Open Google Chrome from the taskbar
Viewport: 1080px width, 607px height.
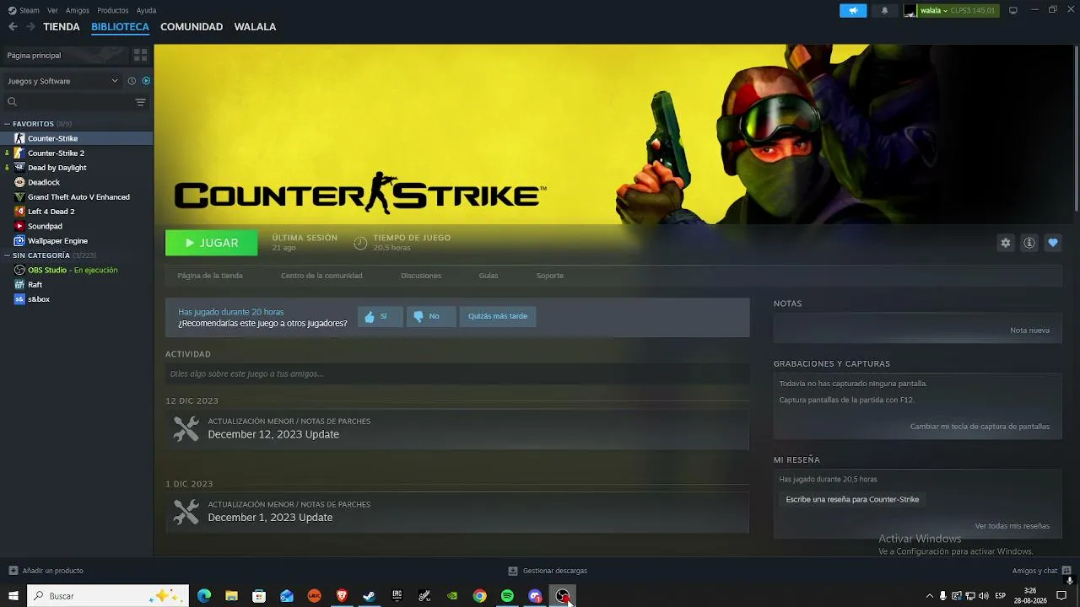tap(479, 596)
